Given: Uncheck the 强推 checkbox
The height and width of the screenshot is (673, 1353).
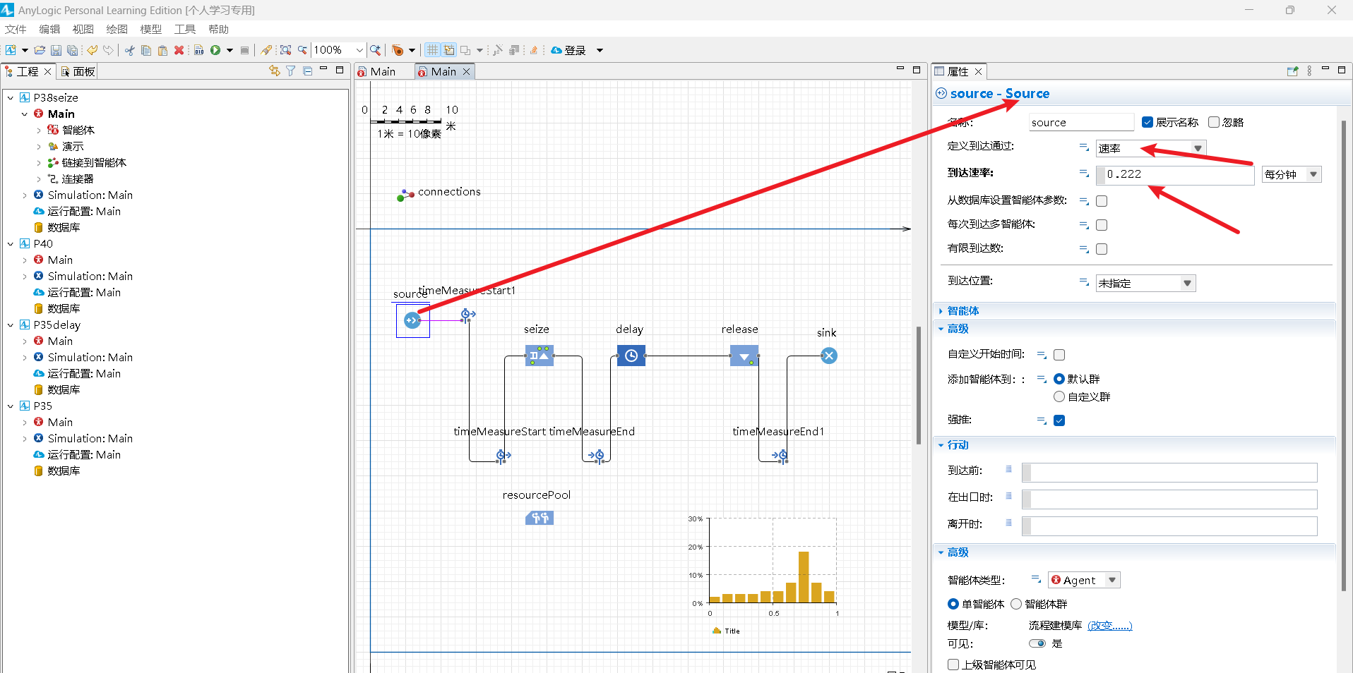Looking at the screenshot, I should 1059,420.
